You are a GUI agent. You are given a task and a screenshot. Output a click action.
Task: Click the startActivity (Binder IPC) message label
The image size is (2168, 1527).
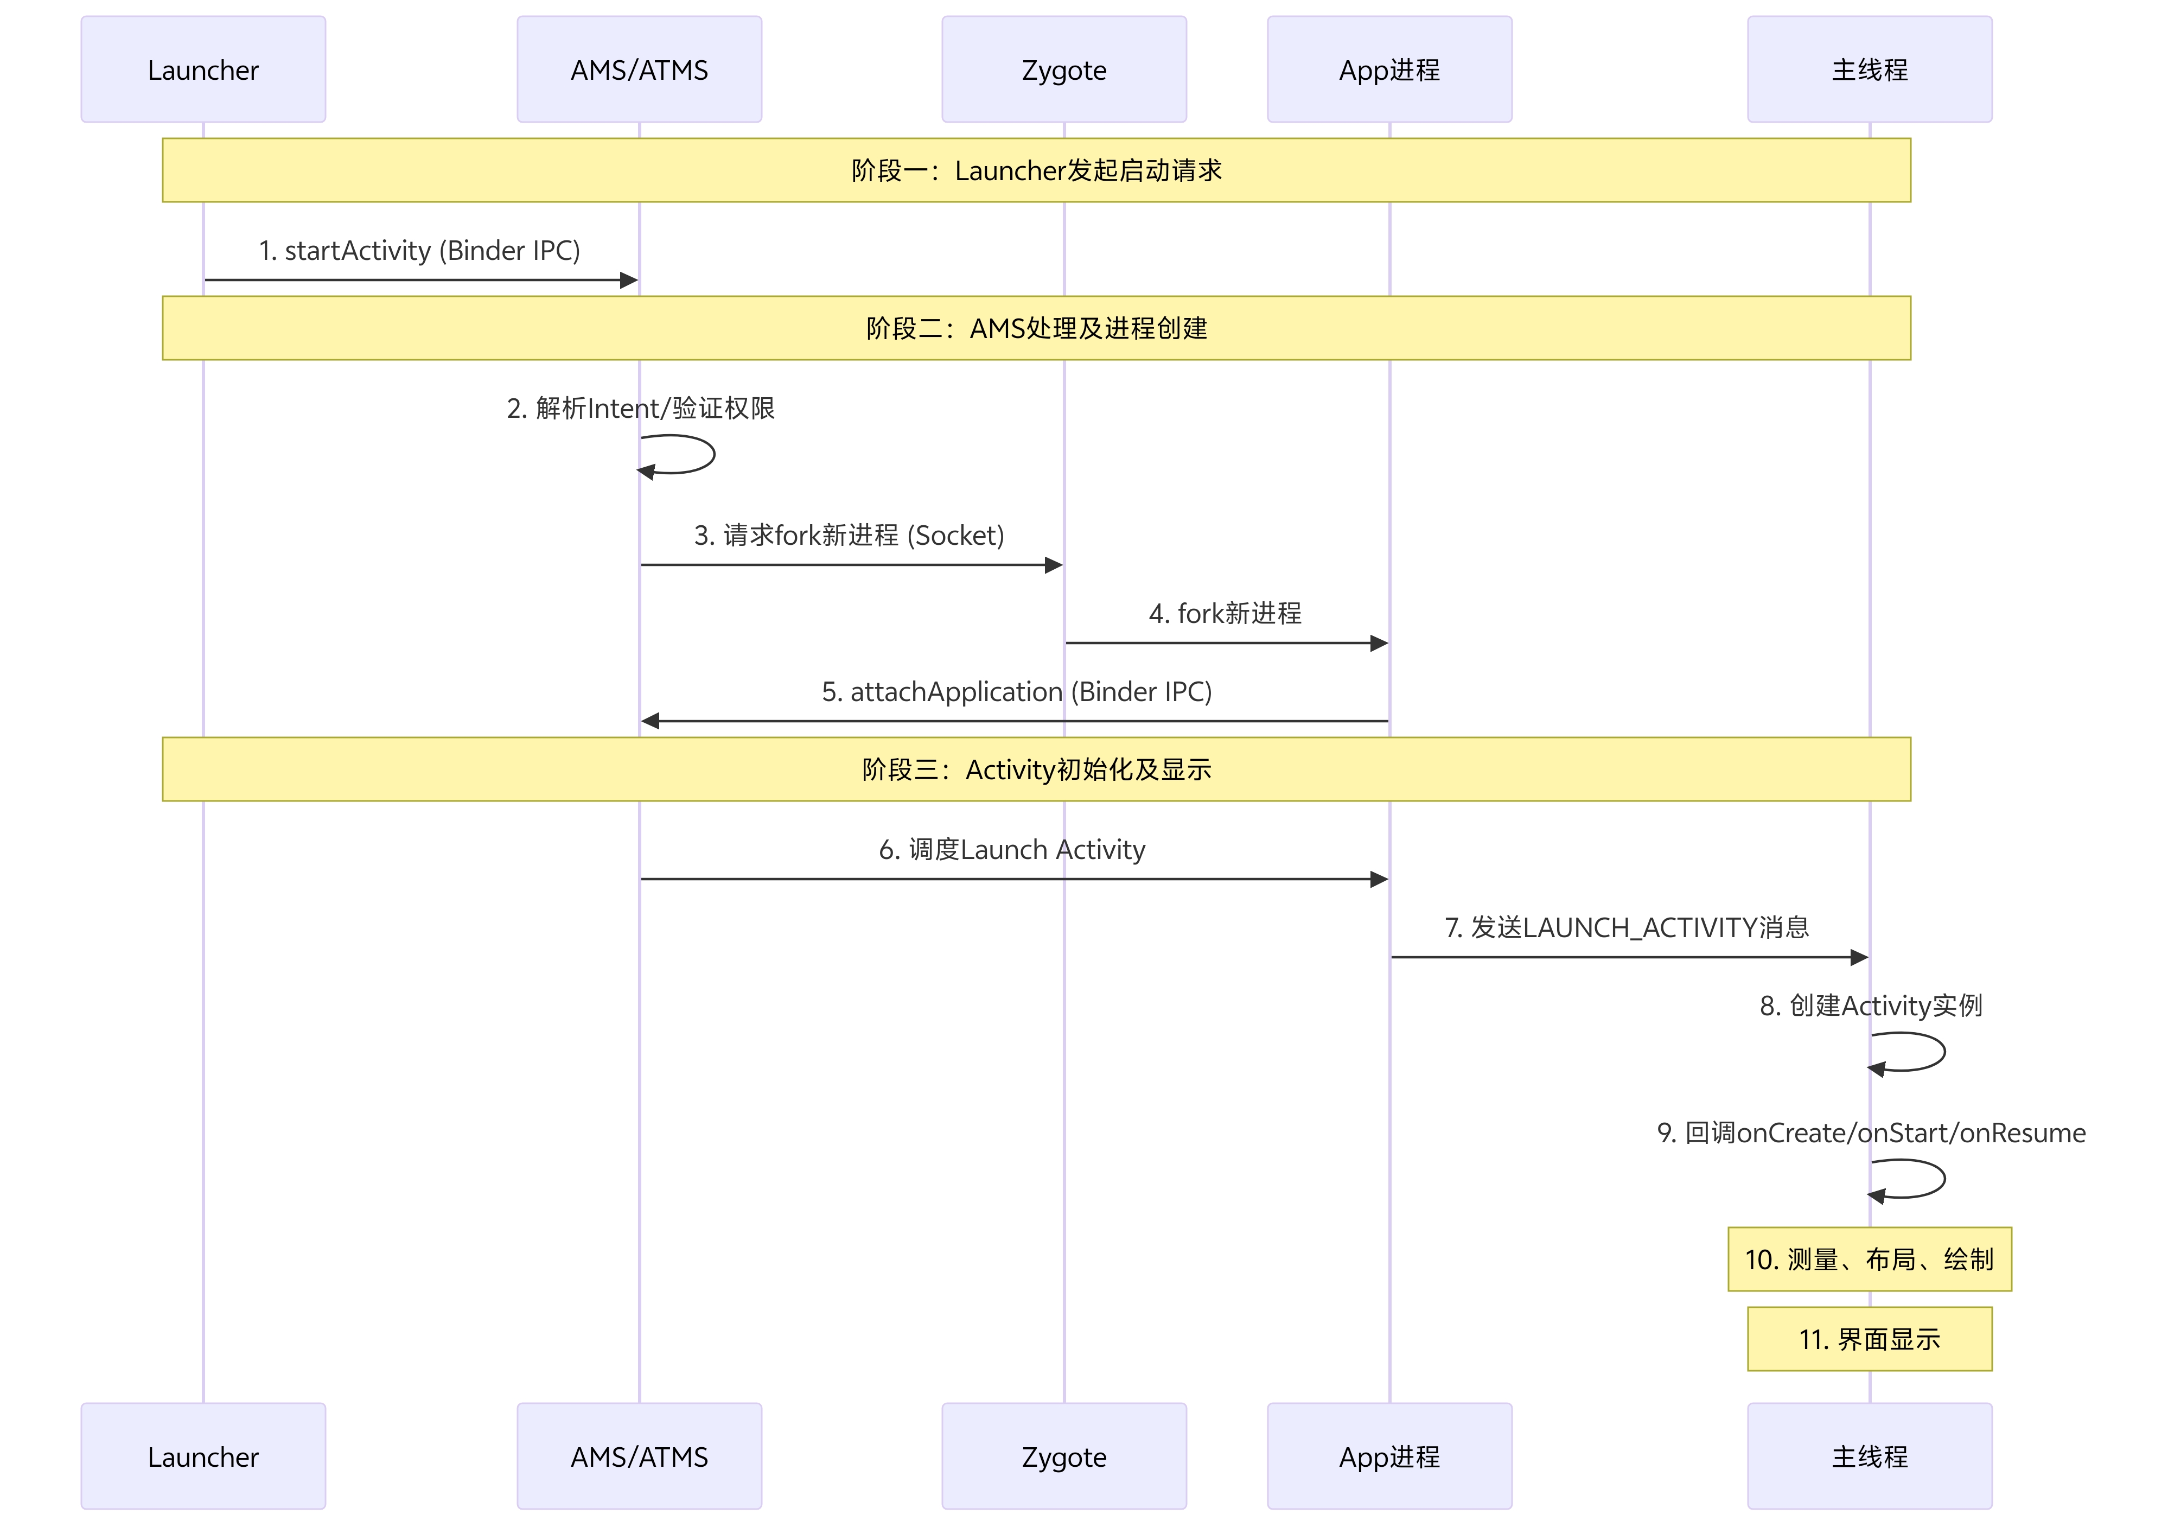(x=419, y=250)
